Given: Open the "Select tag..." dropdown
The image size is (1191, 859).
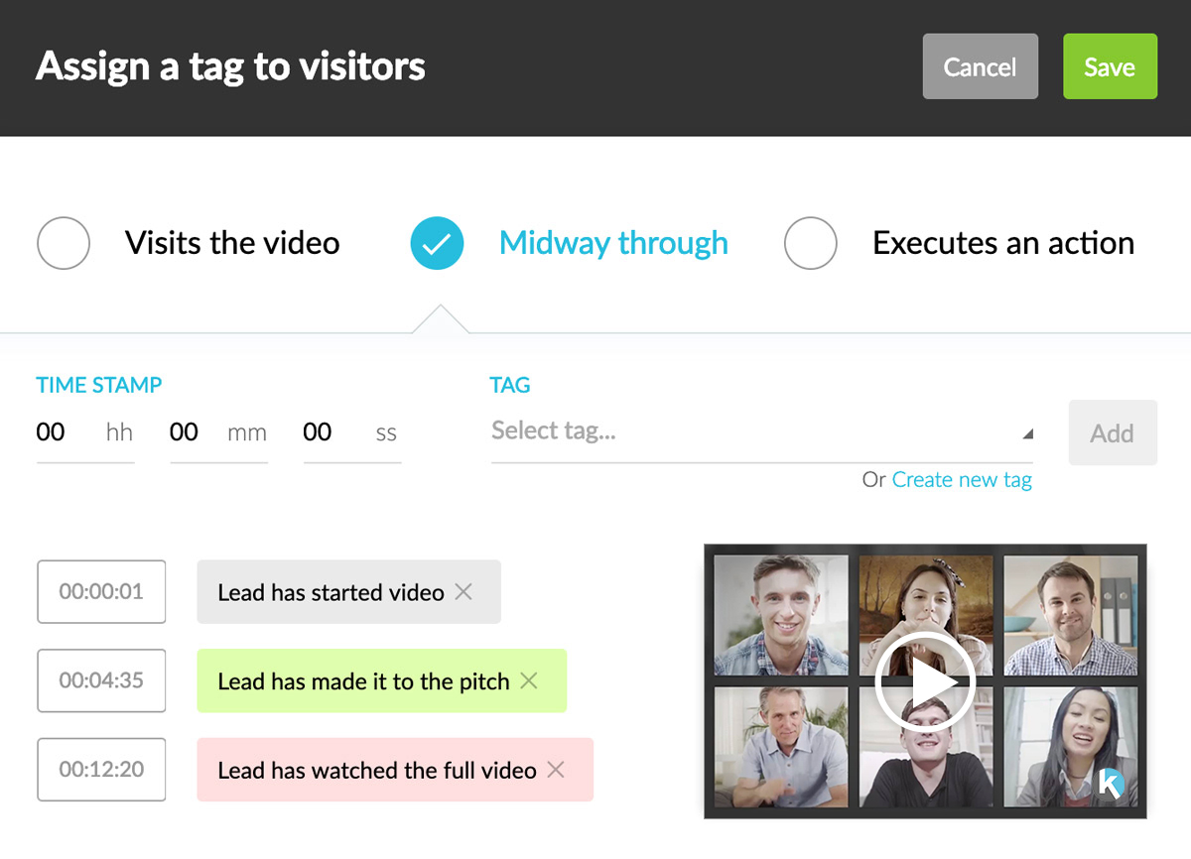Looking at the screenshot, I should [754, 431].
